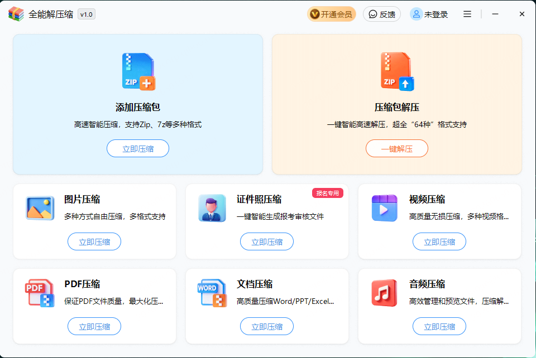Click the description 一键智能高速解压，超全"64种"格式支持
The image size is (536, 358).
coord(397,124)
